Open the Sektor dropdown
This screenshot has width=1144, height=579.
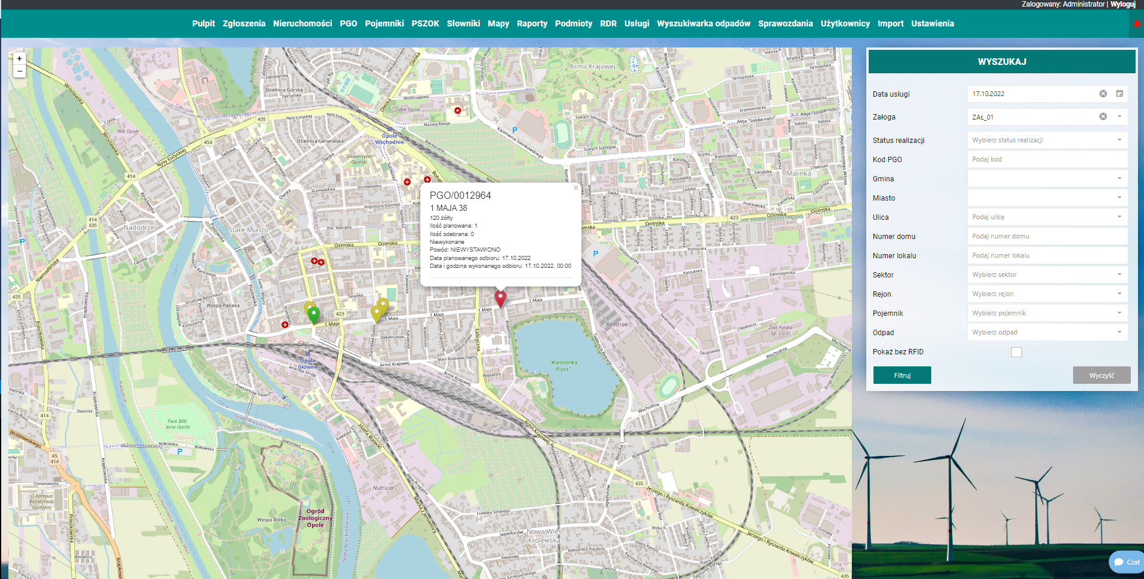(x=1047, y=274)
